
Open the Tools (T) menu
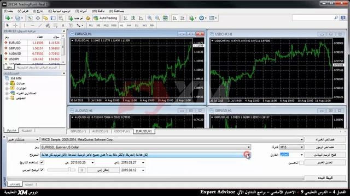[81, 11]
